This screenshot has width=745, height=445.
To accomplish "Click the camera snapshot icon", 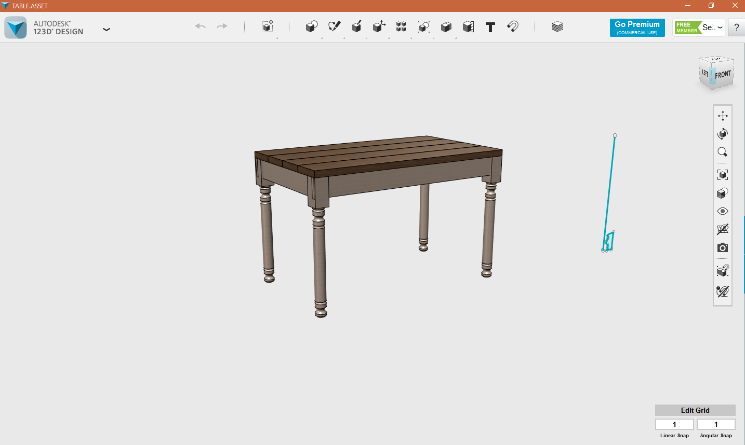I will pyautogui.click(x=723, y=247).
